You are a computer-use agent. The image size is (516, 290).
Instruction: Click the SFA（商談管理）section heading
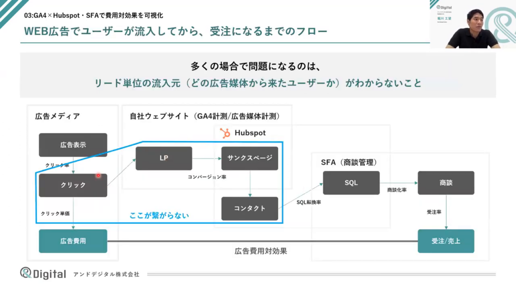349,162
